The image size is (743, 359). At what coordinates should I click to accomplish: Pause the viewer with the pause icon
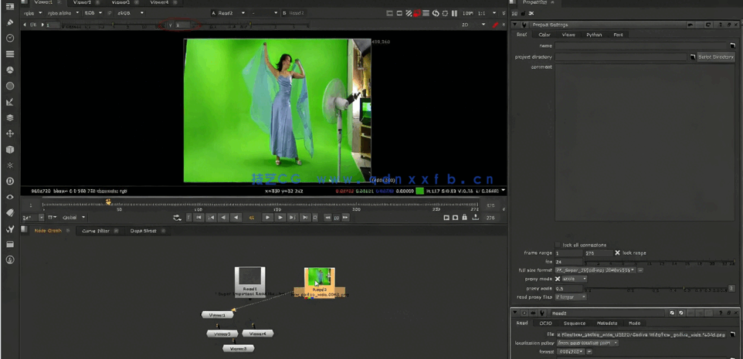click(454, 13)
